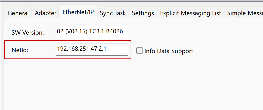The height and width of the screenshot is (110, 263).
Task: Tick the box beside Info Data Support
Action: (x=139, y=51)
